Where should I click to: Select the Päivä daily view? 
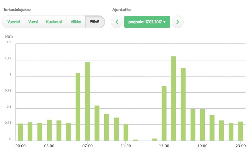[95, 22]
